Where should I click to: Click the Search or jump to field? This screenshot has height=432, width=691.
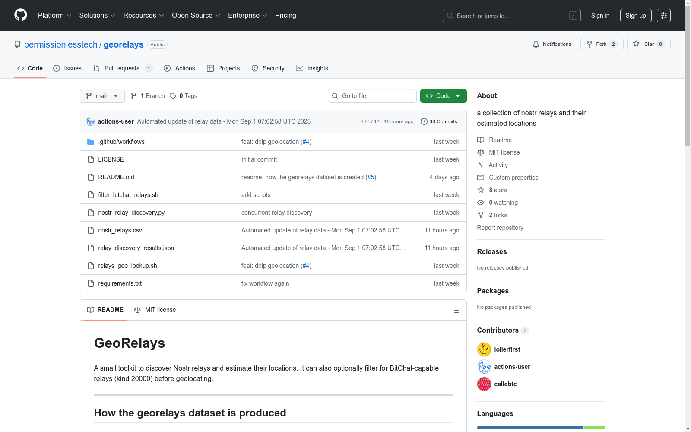tap(512, 16)
